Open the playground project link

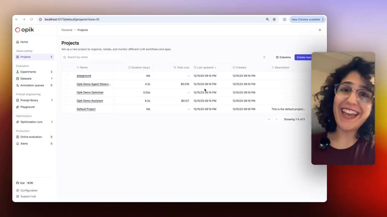tap(84, 76)
